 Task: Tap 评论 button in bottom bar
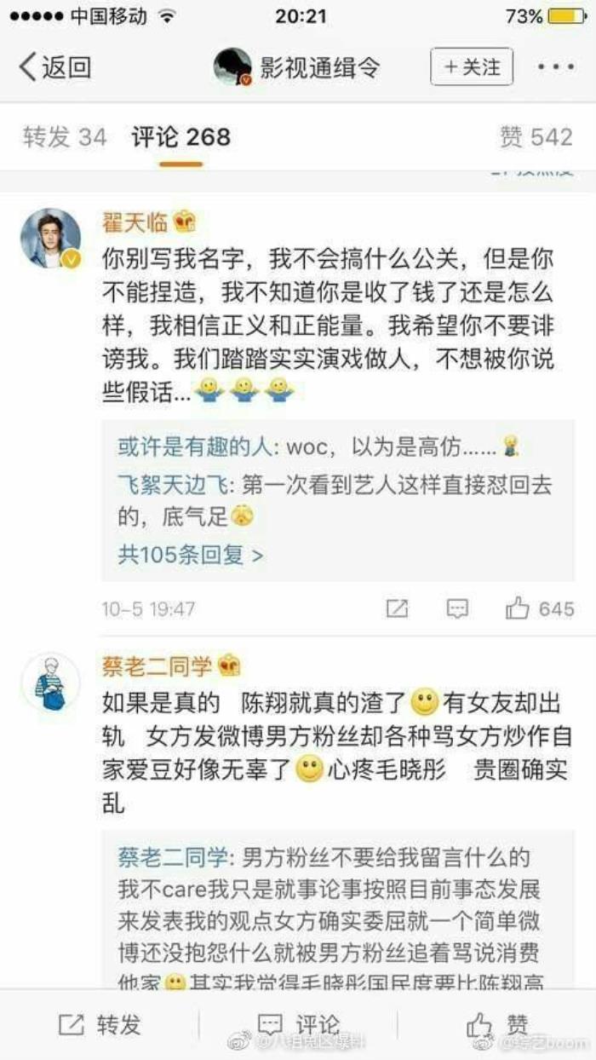(x=298, y=1025)
